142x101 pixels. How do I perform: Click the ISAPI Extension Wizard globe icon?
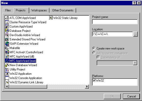tap(7, 44)
